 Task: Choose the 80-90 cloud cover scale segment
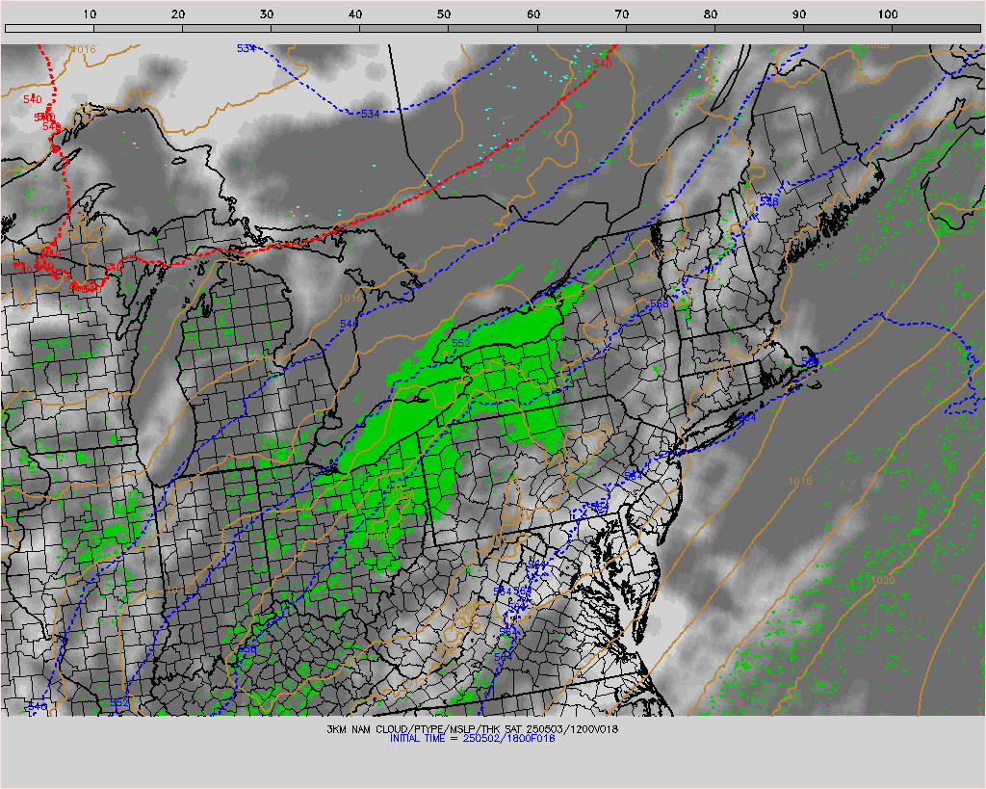pos(759,28)
